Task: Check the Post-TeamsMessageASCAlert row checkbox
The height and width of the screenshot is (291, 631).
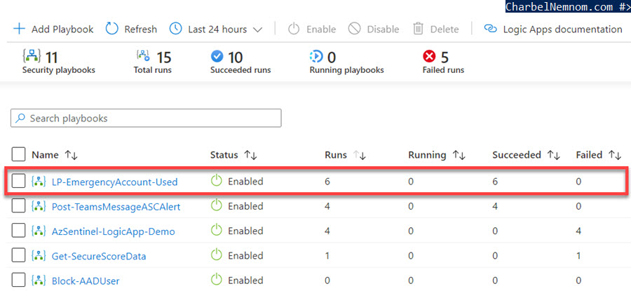Action: 18,206
